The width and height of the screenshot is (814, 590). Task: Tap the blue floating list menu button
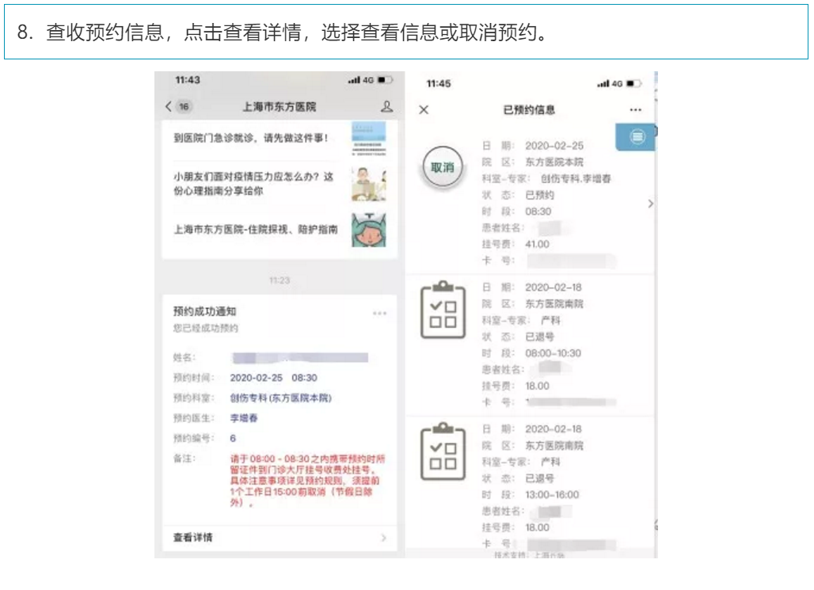coord(637,136)
